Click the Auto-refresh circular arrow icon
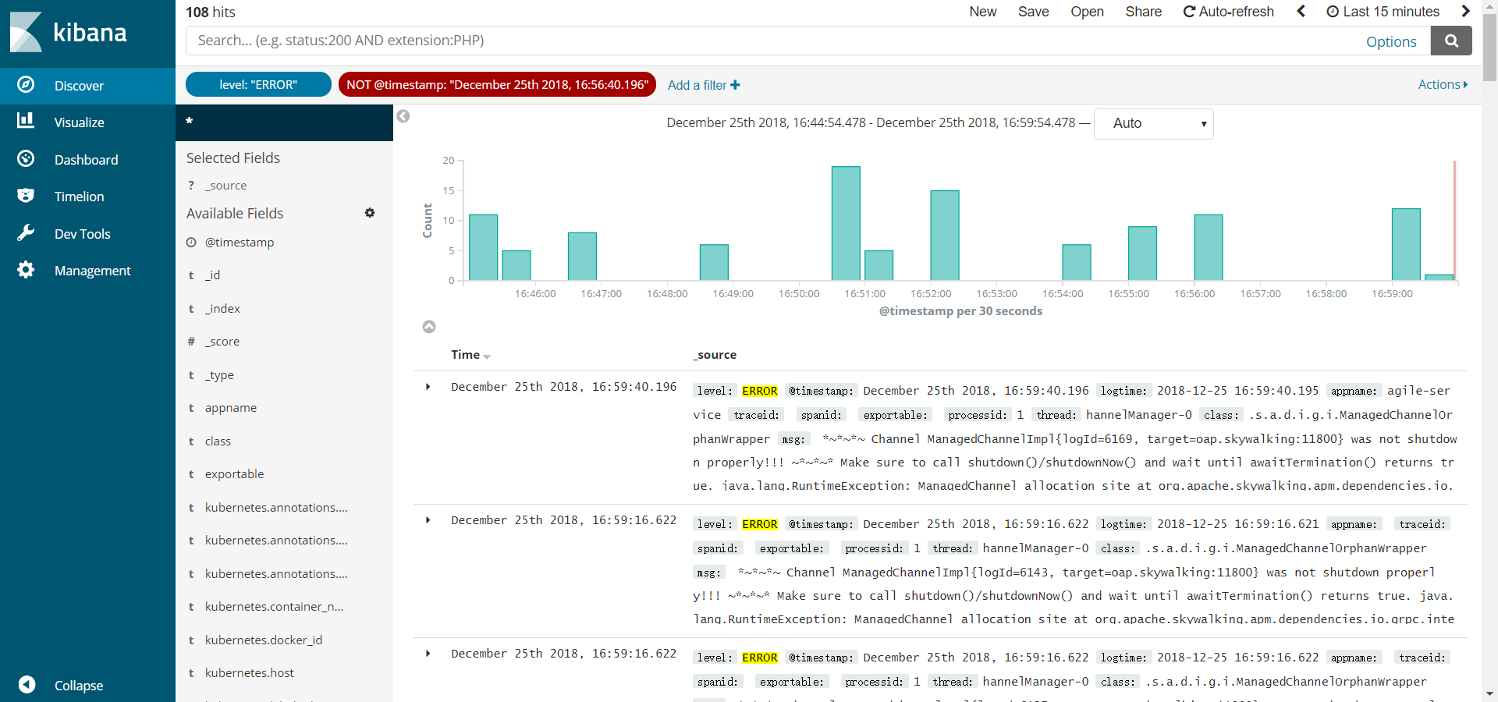Image resolution: width=1498 pixels, height=702 pixels. click(x=1189, y=12)
